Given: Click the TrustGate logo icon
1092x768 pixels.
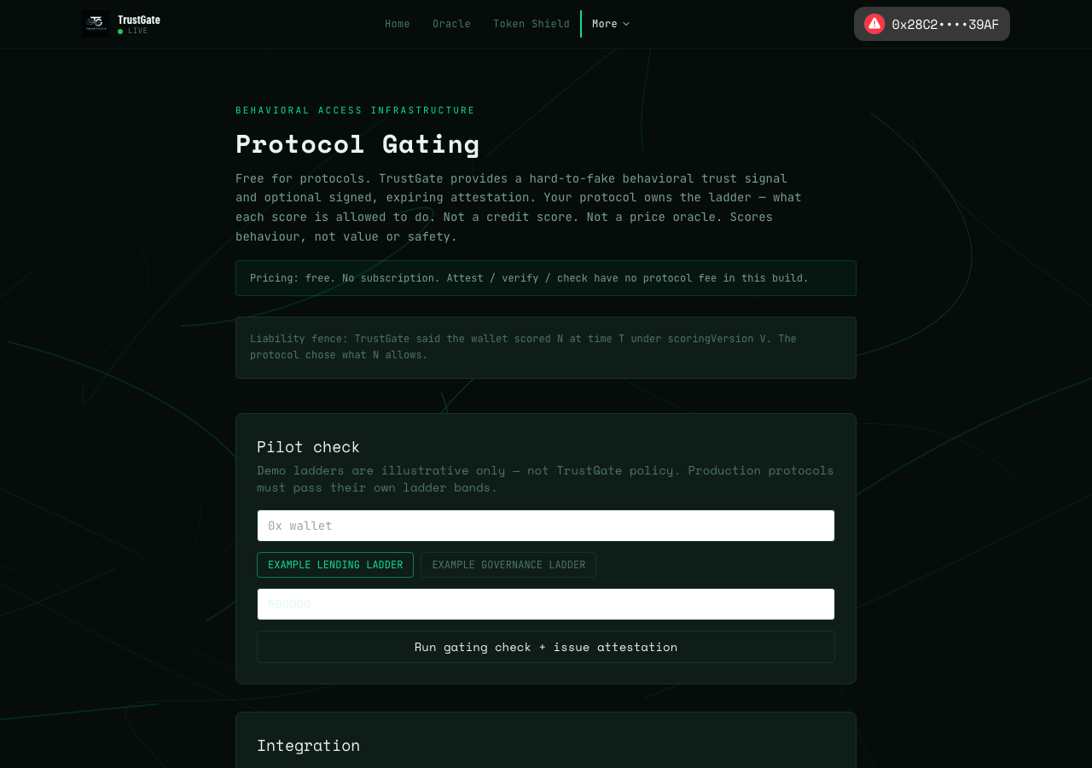Looking at the screenshot, I should [96, 24].
